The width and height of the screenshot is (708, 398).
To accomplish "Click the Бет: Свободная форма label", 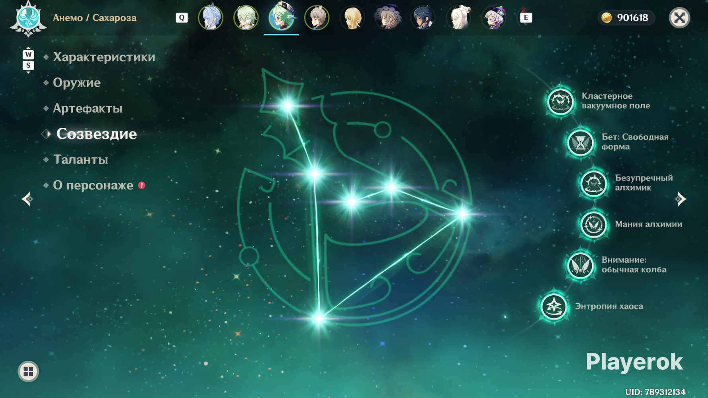I will pos(635,142).
